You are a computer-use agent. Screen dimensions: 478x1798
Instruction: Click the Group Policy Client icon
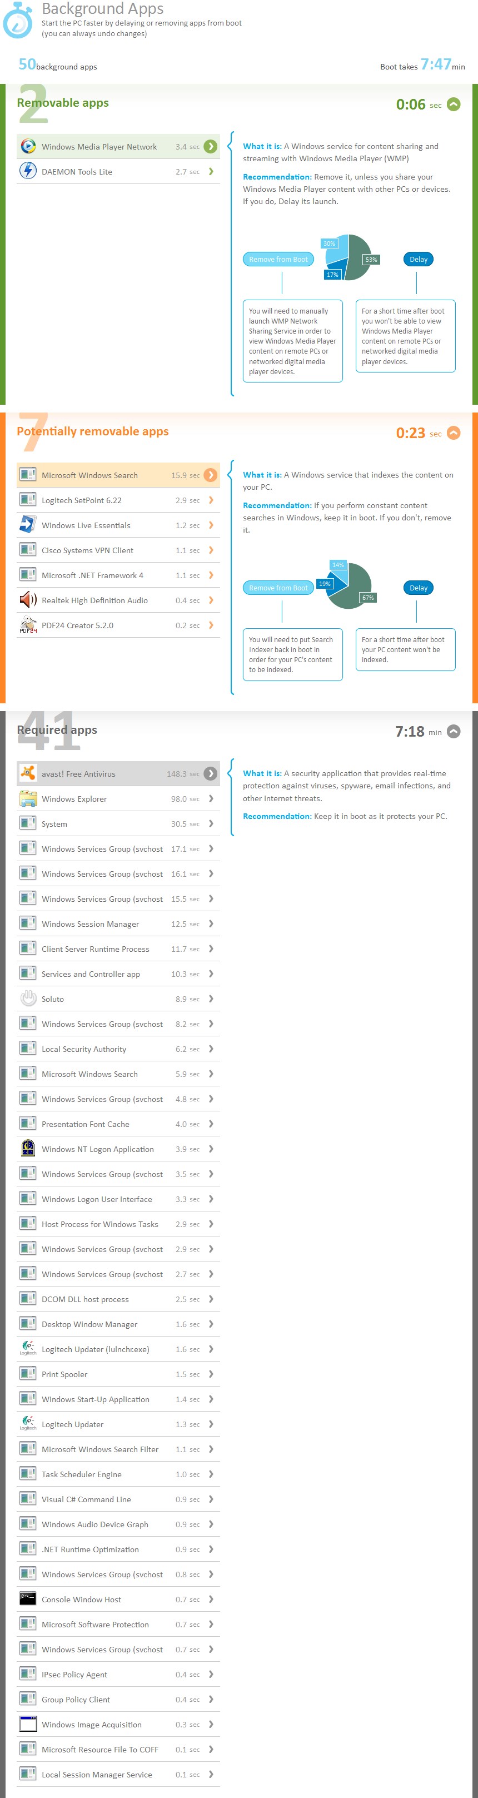(28, 1699)
